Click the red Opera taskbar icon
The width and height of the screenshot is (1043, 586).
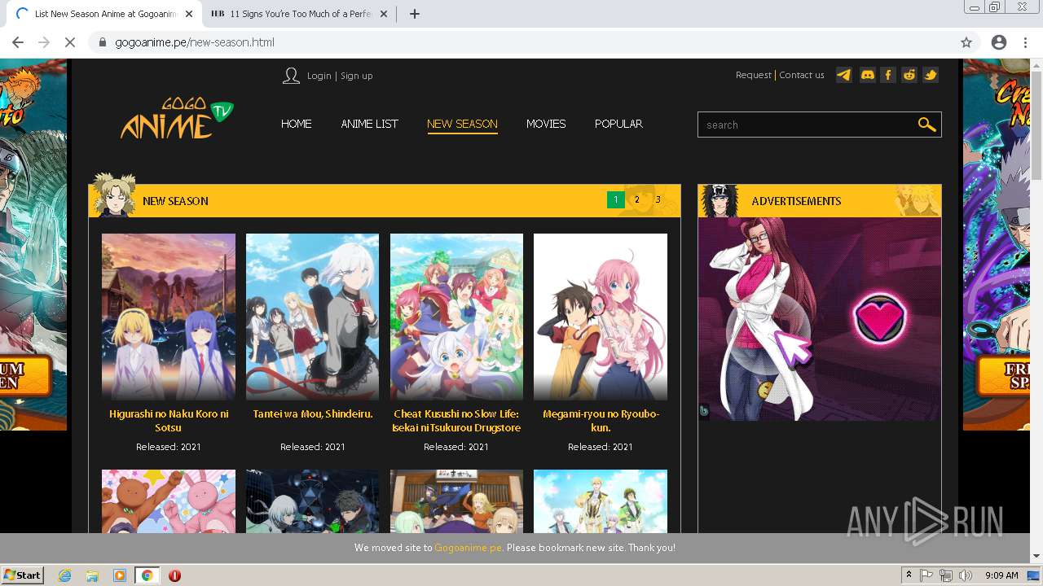(x=174, y=575)
